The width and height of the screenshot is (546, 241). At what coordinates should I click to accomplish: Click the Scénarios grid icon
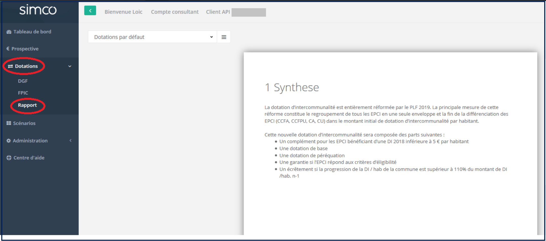(x=9, y=123)
